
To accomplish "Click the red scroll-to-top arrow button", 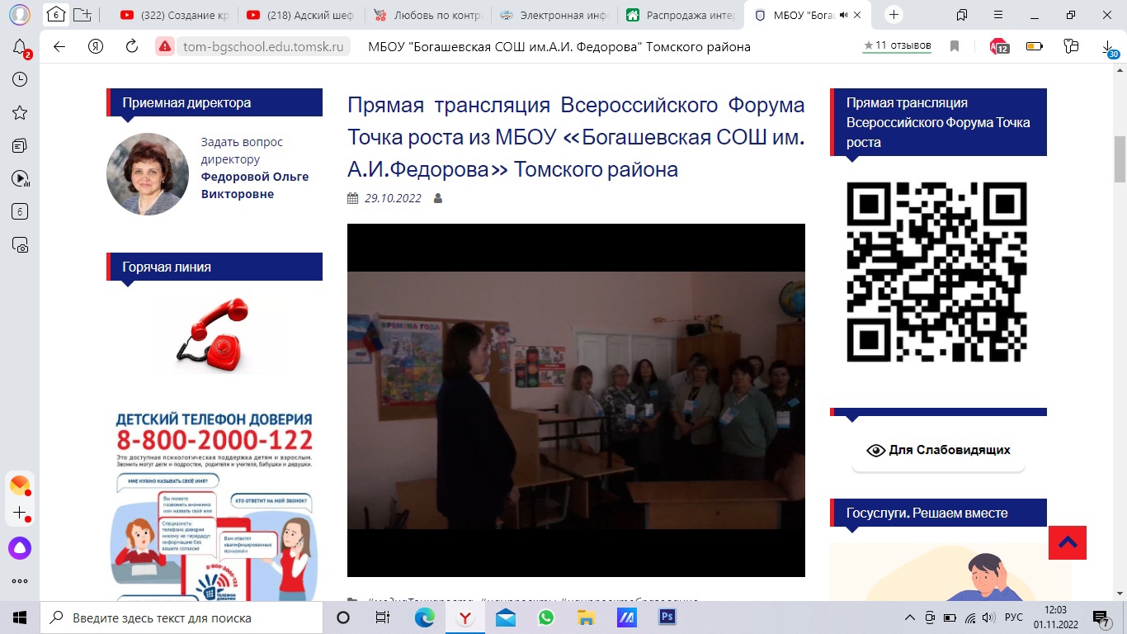I will (x=1068, y=542).
